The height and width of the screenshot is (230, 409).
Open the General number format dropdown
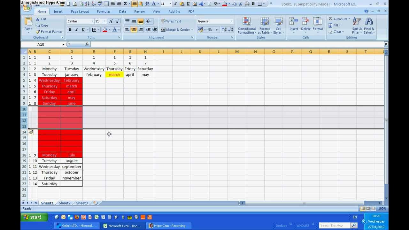tap(231, 21)
